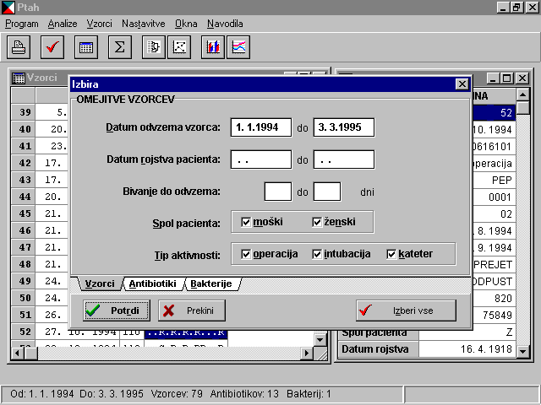Switch to the Bakterije tab
This screenshot has width=541, height=405.
pos(211,283)
